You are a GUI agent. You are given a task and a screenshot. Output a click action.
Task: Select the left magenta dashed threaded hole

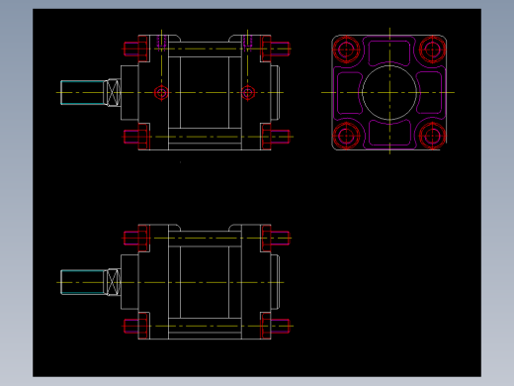pos(161,44)
